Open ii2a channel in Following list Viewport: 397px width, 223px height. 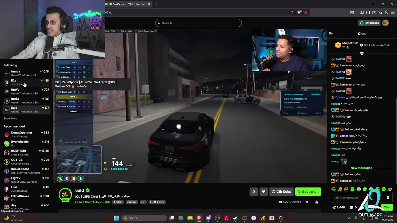click(x=26, y=82)
